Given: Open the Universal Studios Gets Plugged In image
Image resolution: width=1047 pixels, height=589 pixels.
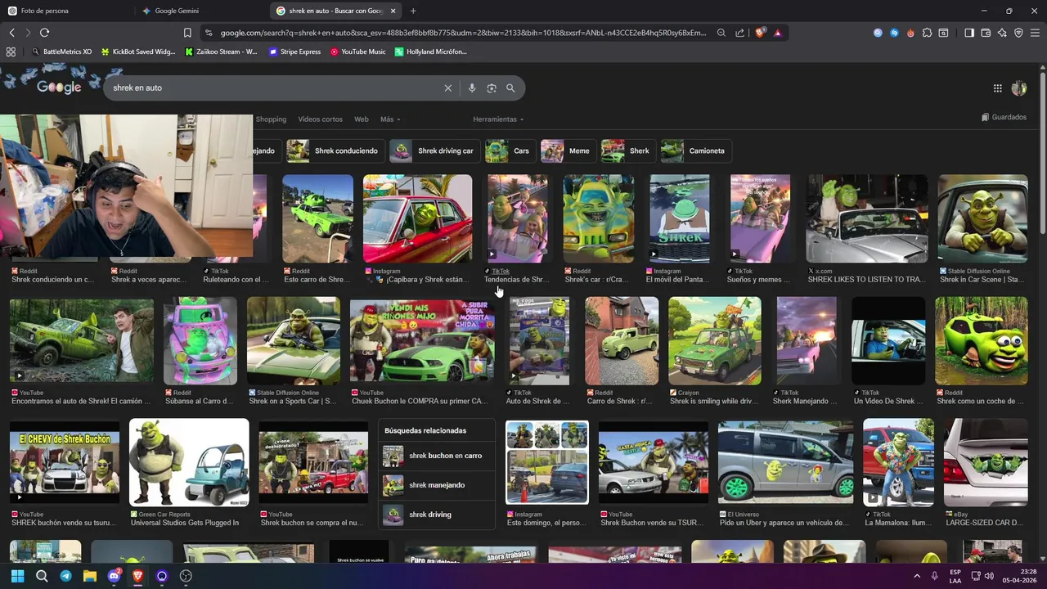Looking at the screenshot, I should [189, 463].
